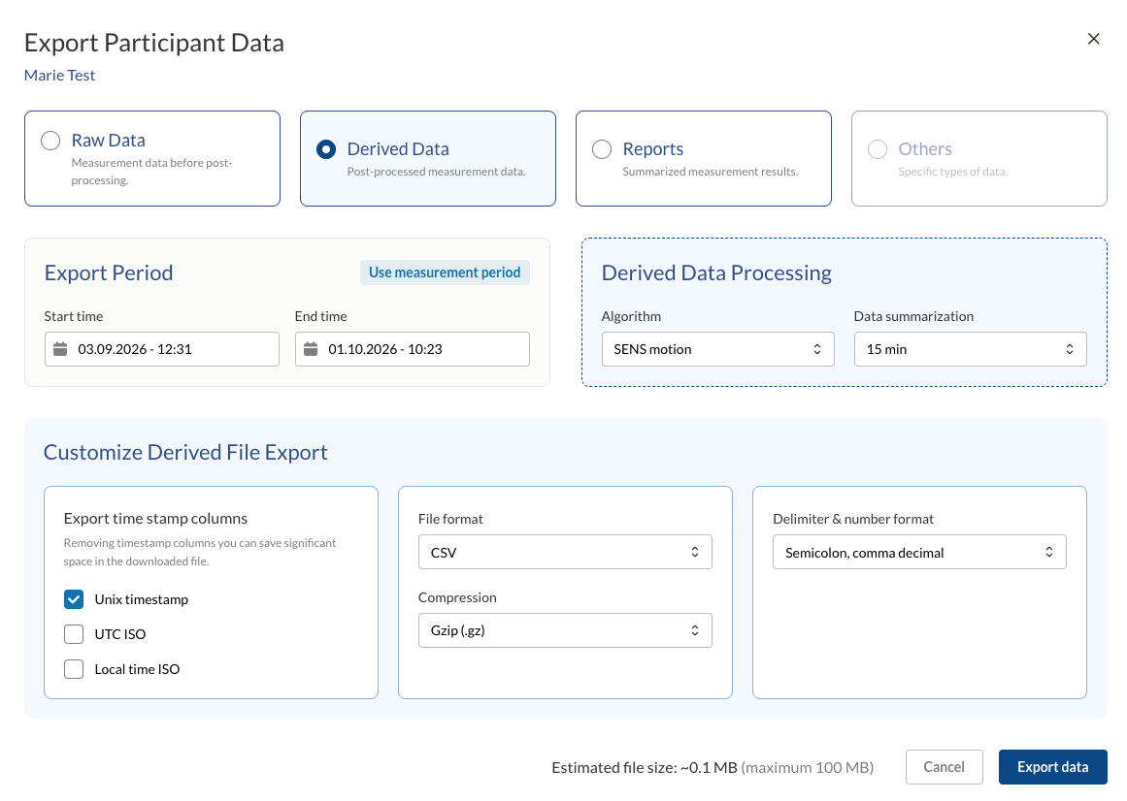
Task: Open the Compression Gzip dropdown
Action: click(x=565, y=630)
